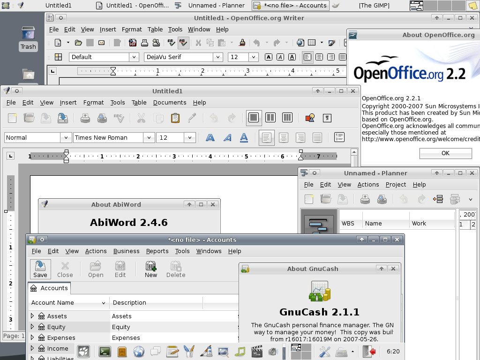The width and height of the screenshot is (480, 360).
Task: Click the paintbrush format icon in OpenOffice Writer
Action: tap(242, 43)
